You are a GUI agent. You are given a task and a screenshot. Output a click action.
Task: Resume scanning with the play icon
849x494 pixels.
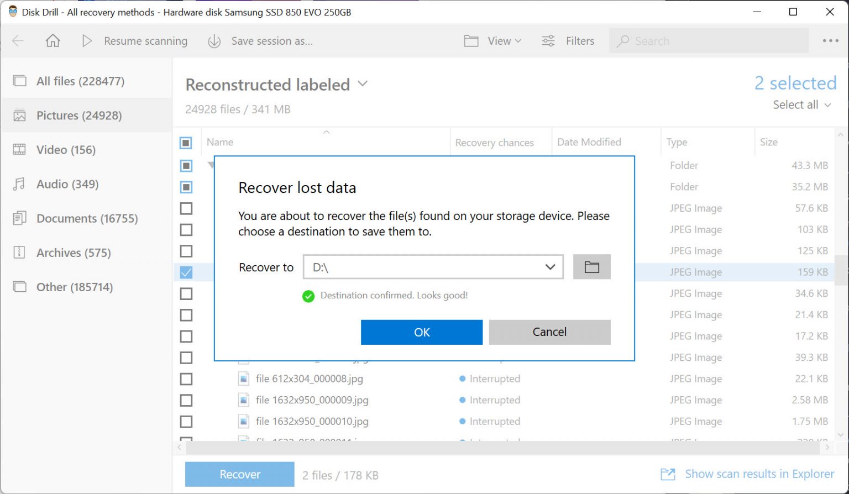87,40
